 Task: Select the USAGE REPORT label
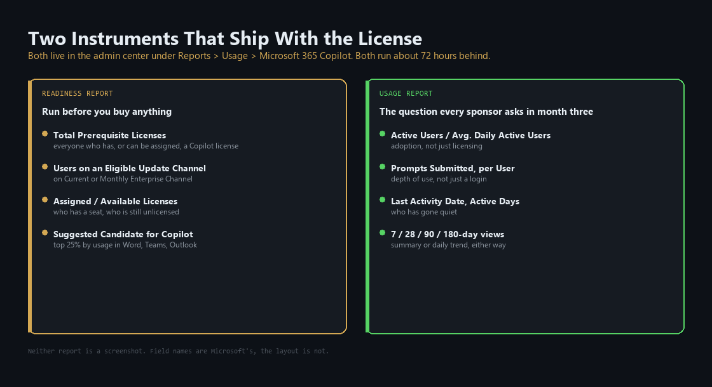(406, 93)
